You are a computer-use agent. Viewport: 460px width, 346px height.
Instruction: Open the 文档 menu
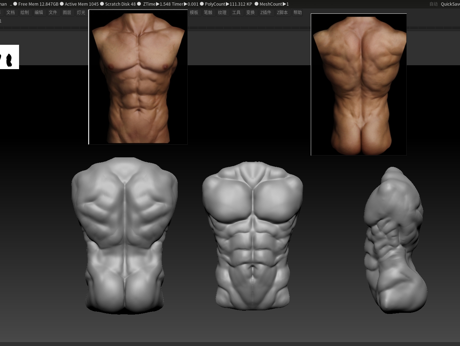[11, 12]
